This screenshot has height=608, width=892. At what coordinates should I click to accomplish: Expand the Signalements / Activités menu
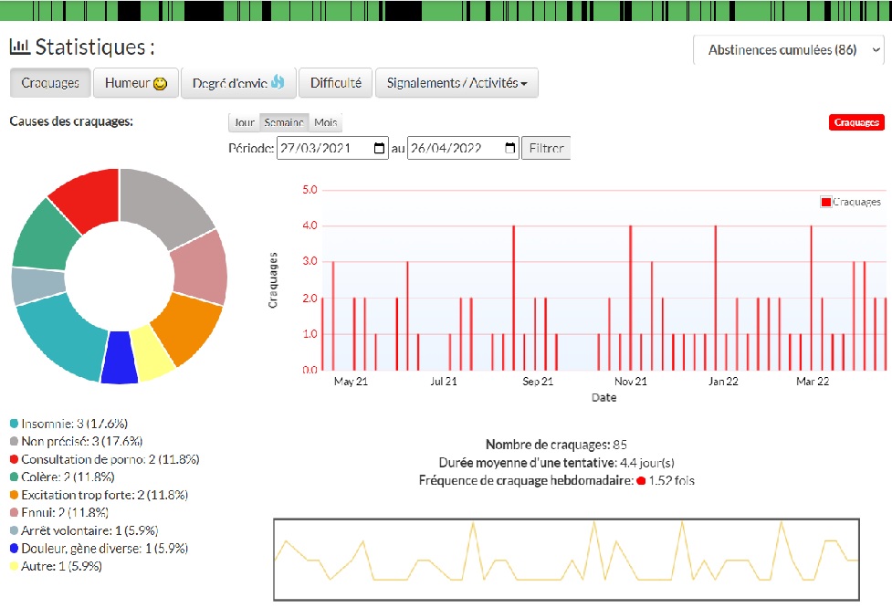(456, 83)
